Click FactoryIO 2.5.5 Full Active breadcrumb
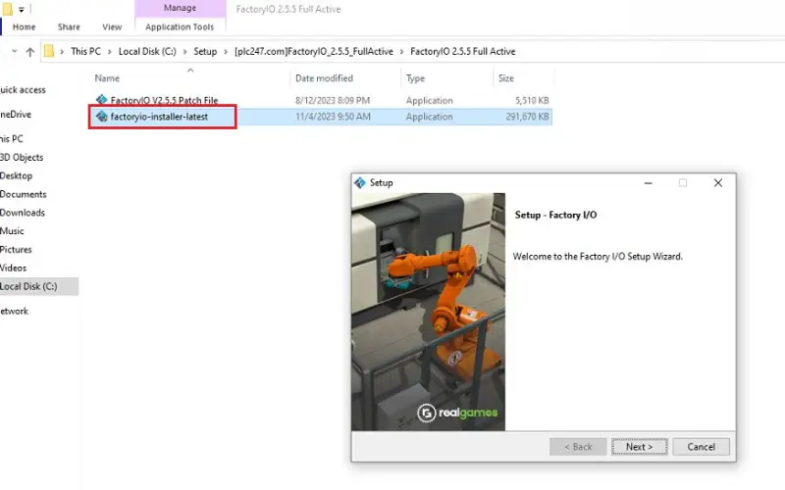The image size is (785, 490). (x=462, y=52)
